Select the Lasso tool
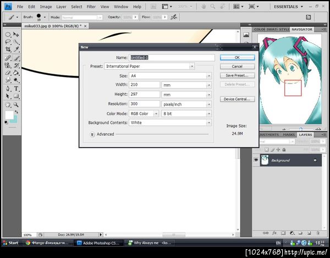Screen dimensions: 330x258 click(x=8, y=42)
